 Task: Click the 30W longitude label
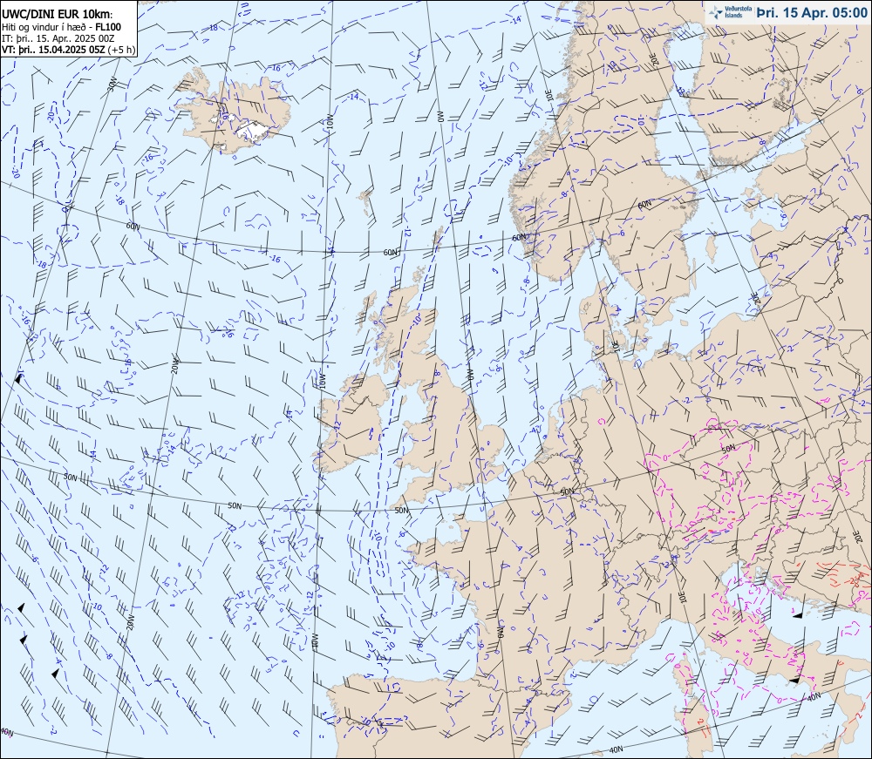[112, 84]
